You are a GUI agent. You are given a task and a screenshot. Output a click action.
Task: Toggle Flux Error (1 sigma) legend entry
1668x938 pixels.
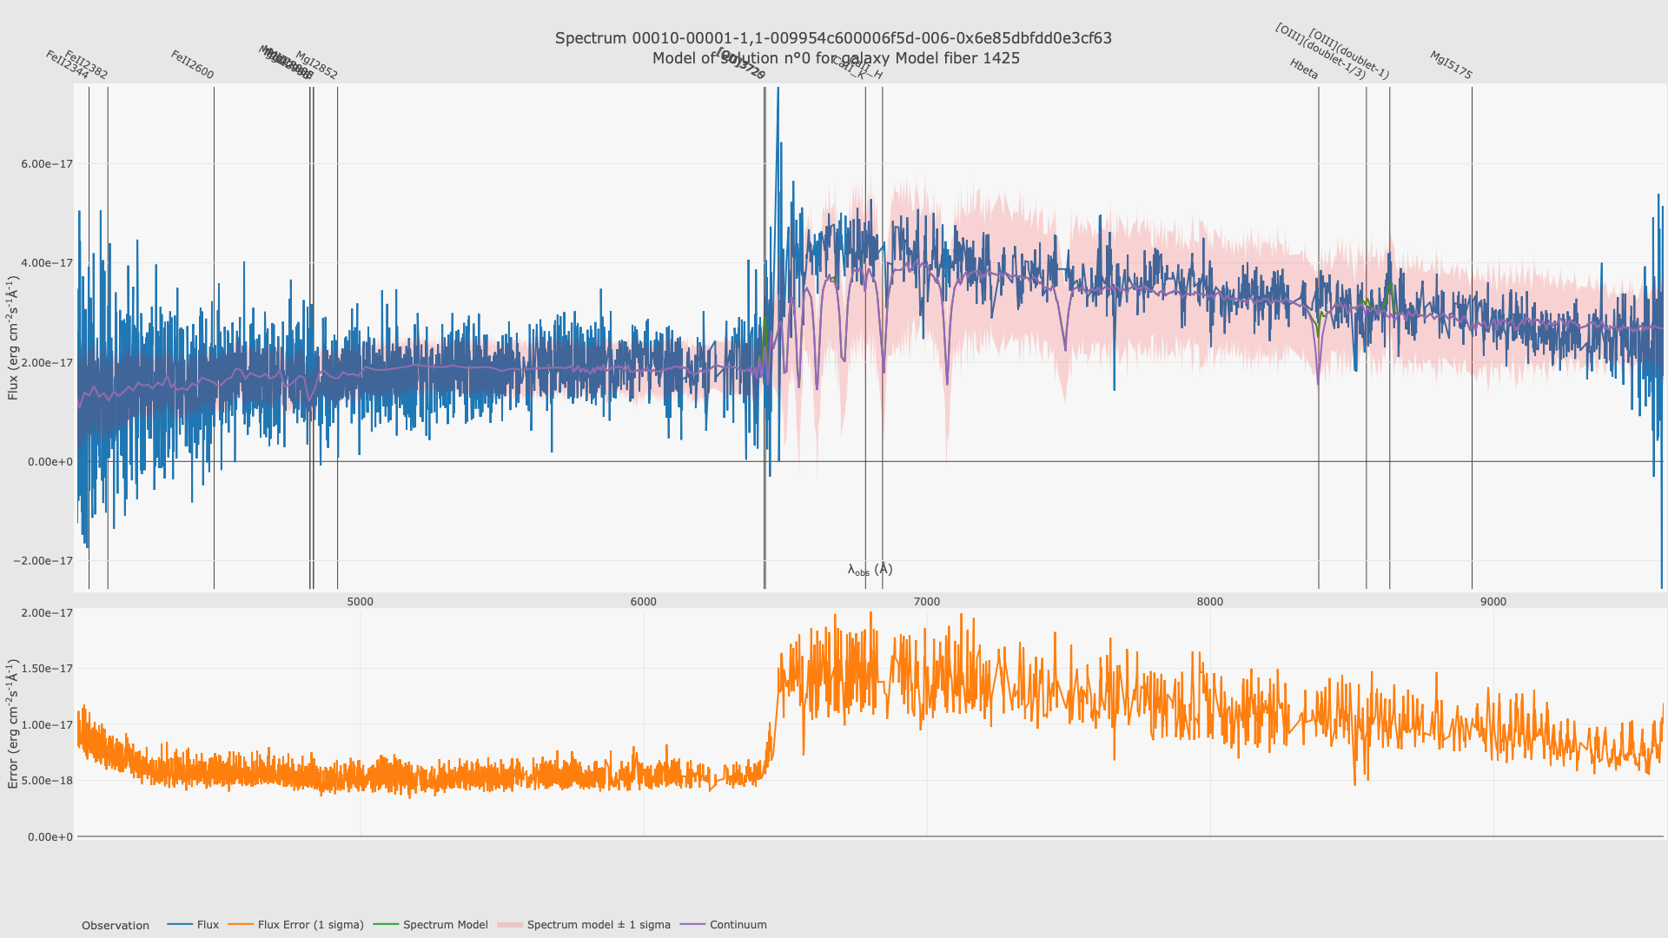tap(310, 925)
